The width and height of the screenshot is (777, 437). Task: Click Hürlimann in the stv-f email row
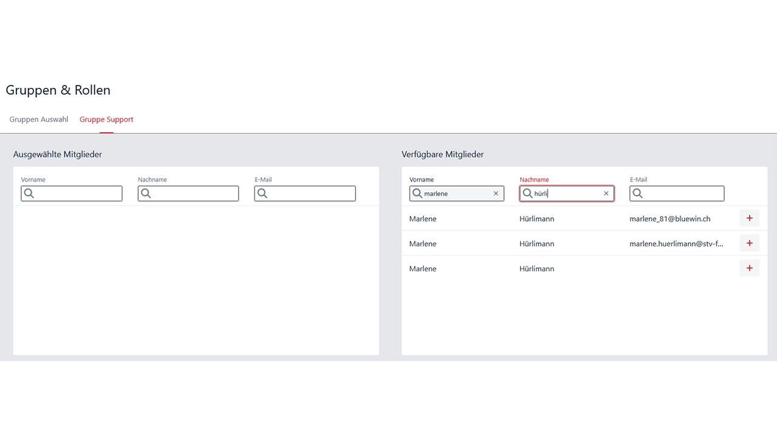[537, 243]
